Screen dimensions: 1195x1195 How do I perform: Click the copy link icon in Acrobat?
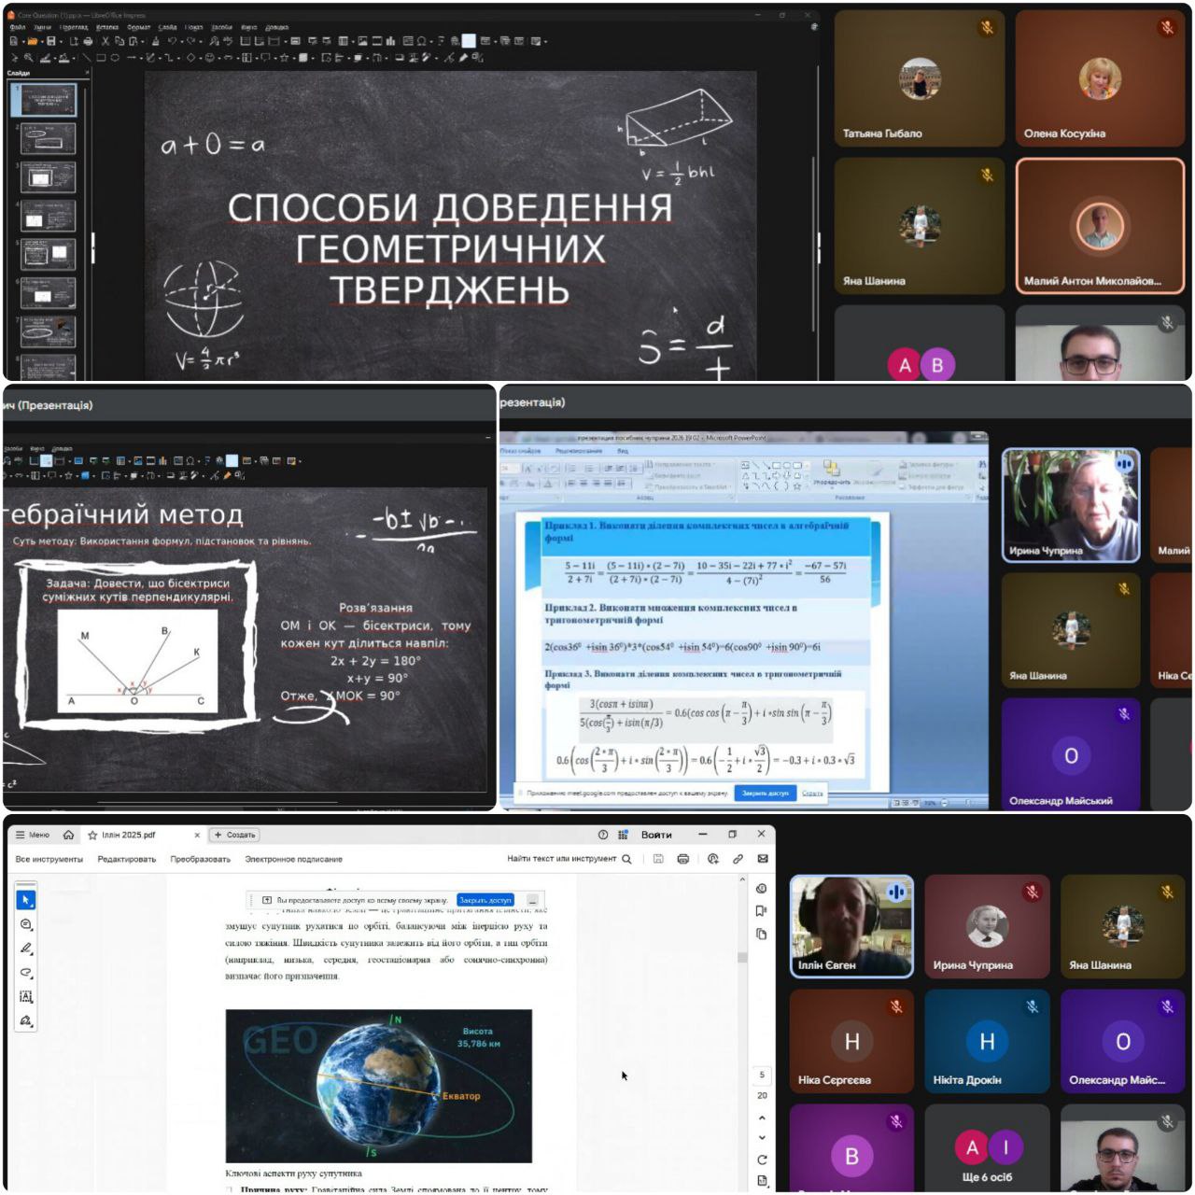738,859
